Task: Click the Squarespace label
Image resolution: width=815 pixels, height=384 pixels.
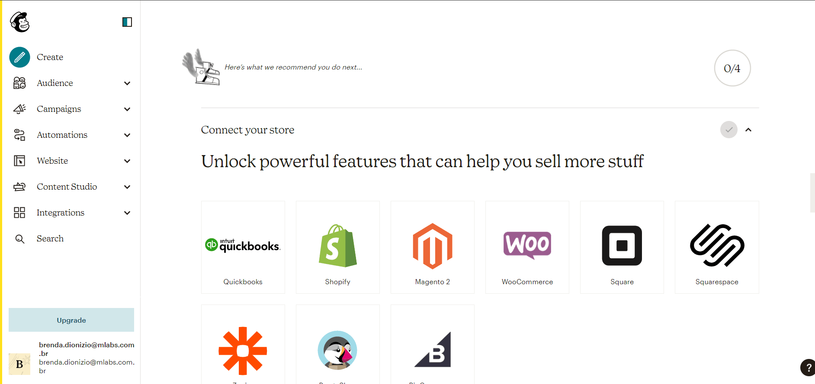Action: (x=717, y=282)
